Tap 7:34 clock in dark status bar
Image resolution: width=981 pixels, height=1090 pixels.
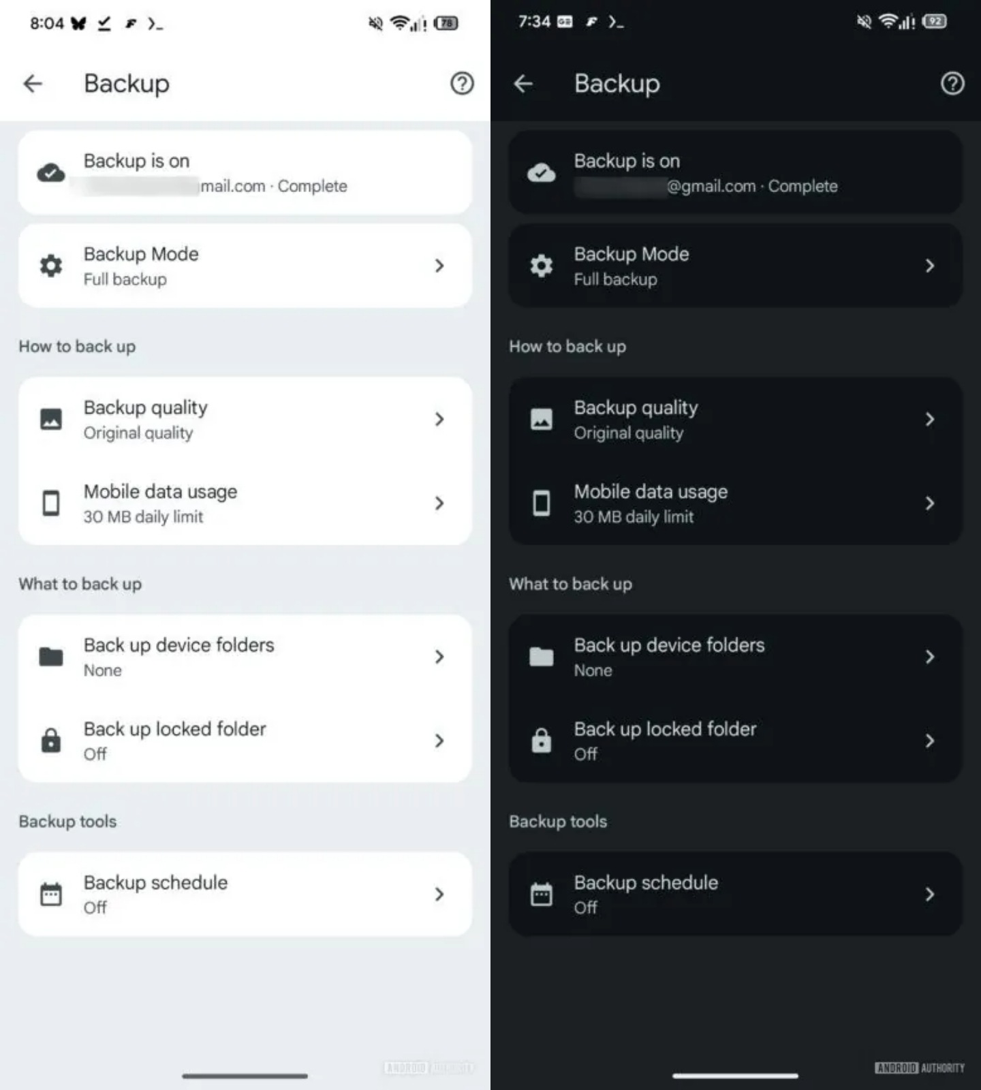pos(534,22)
